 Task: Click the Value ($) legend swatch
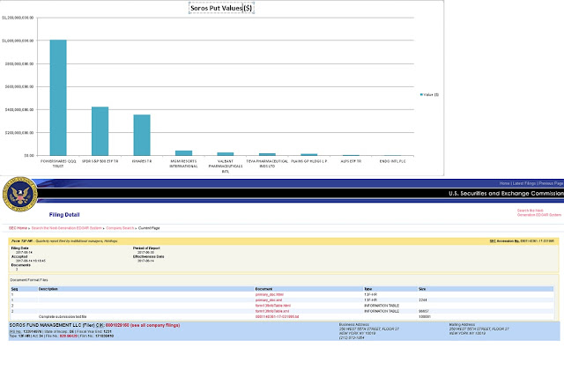[x=421, y=94]
